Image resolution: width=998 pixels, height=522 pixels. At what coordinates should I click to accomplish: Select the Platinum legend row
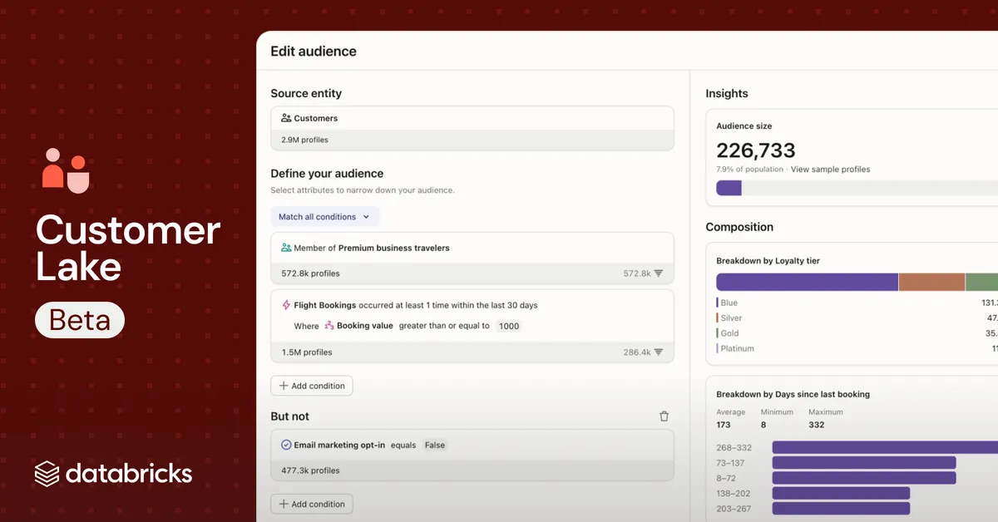tap(857, 348)
